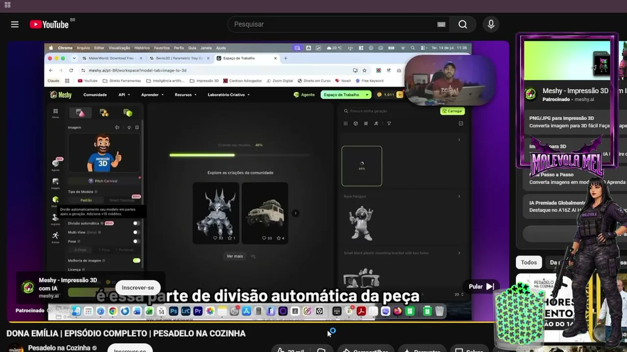Toggle the Multi-View switch

pos(136,232)
